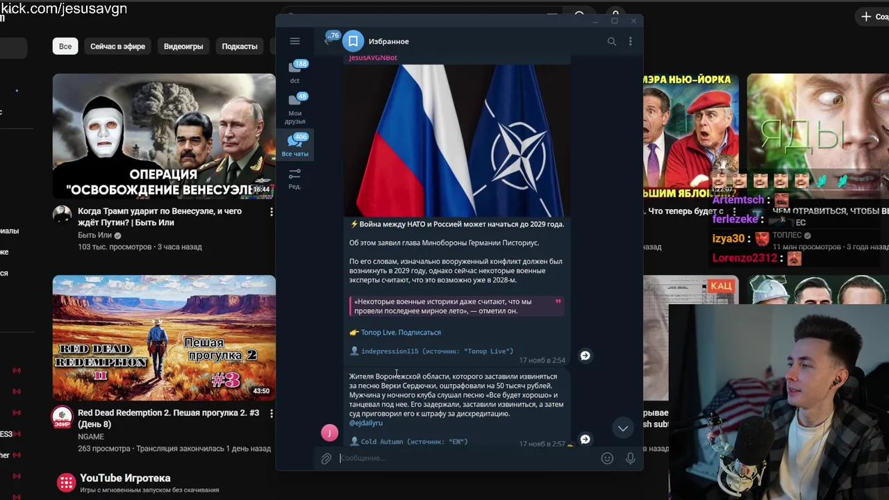
Task: Jump to bottom with the down arrow
Action: [x=623, y=428]
